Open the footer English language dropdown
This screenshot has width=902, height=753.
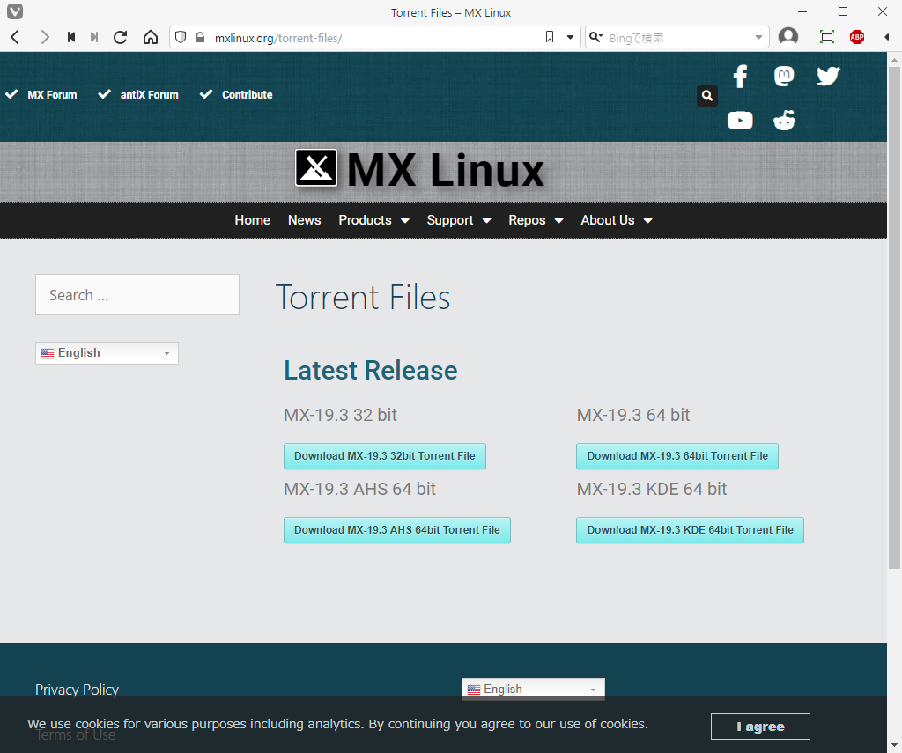pyautogui.click(x=533, y=689)
